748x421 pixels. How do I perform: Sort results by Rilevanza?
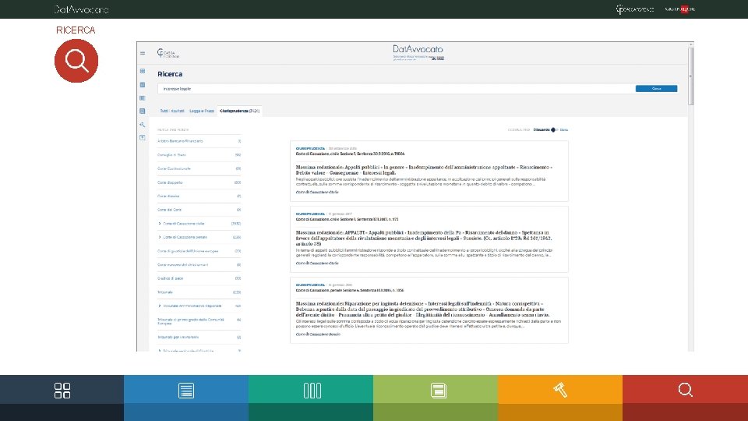[542, 130]
